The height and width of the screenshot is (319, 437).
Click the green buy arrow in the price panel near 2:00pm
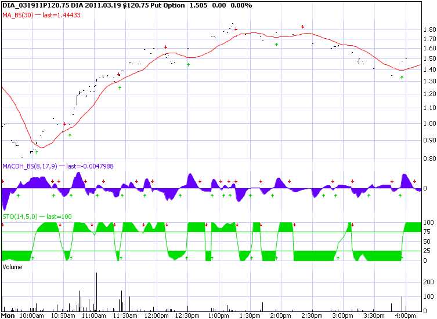277,44
